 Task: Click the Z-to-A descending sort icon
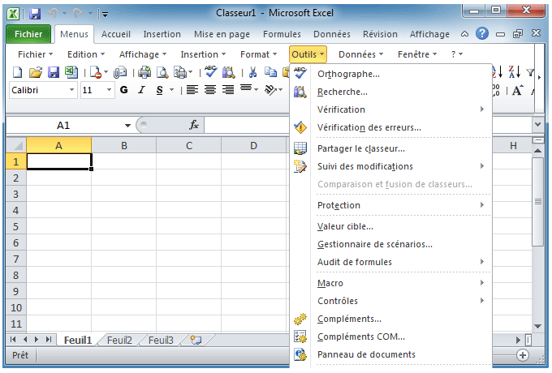point(515,72)
